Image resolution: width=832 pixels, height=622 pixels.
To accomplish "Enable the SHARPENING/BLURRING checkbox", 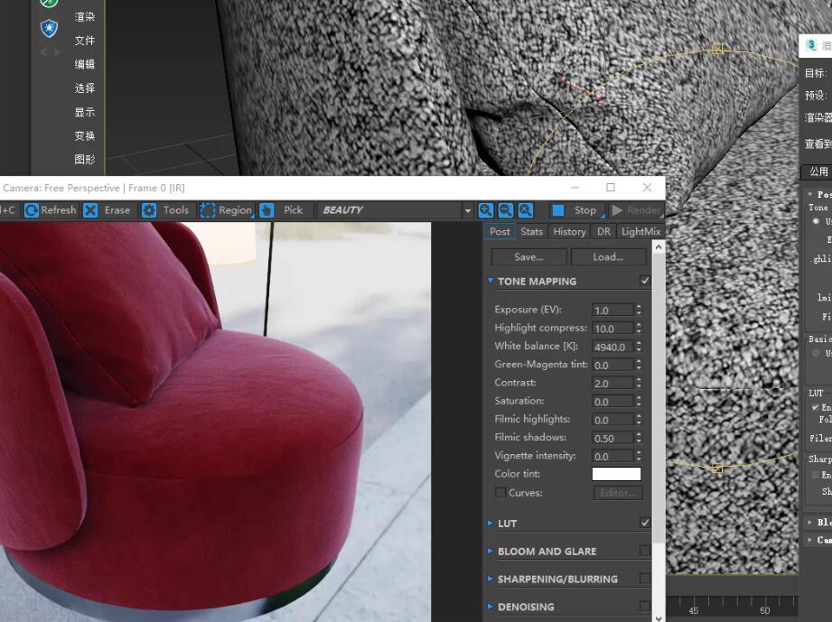I will 645,578.
